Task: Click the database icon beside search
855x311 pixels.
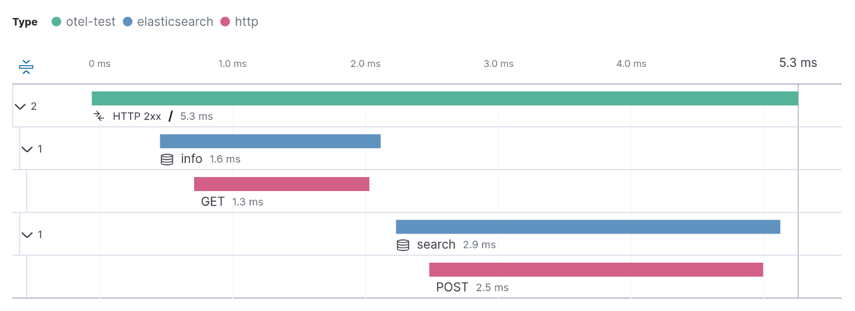Action: (403, 245)
